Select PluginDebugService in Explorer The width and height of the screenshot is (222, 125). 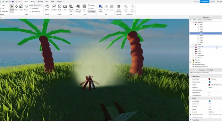[201, 67]
